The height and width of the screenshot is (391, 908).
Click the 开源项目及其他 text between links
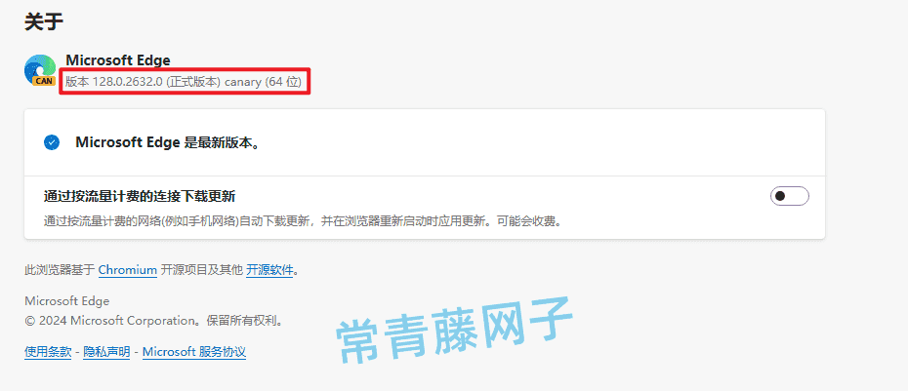pyautogui.click(x=201, y=269)
